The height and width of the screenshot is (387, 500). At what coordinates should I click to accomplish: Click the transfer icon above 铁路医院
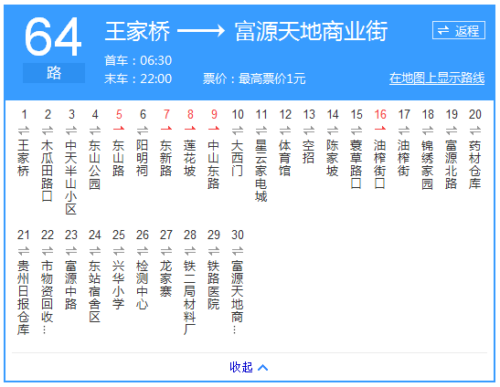coord(214,251)
